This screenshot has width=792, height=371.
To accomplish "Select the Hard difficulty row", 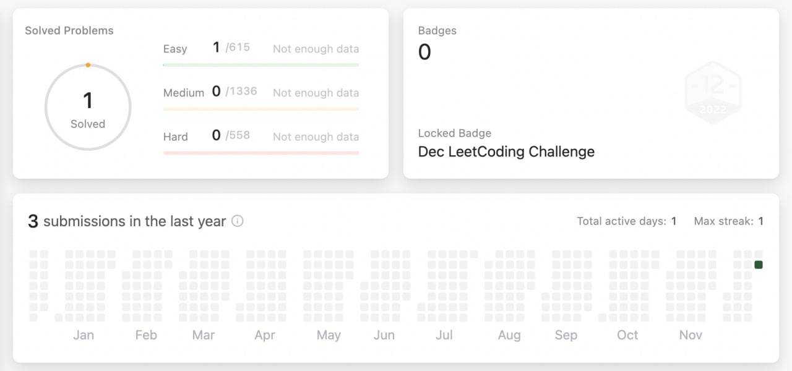I will click(x=261, y=140).
